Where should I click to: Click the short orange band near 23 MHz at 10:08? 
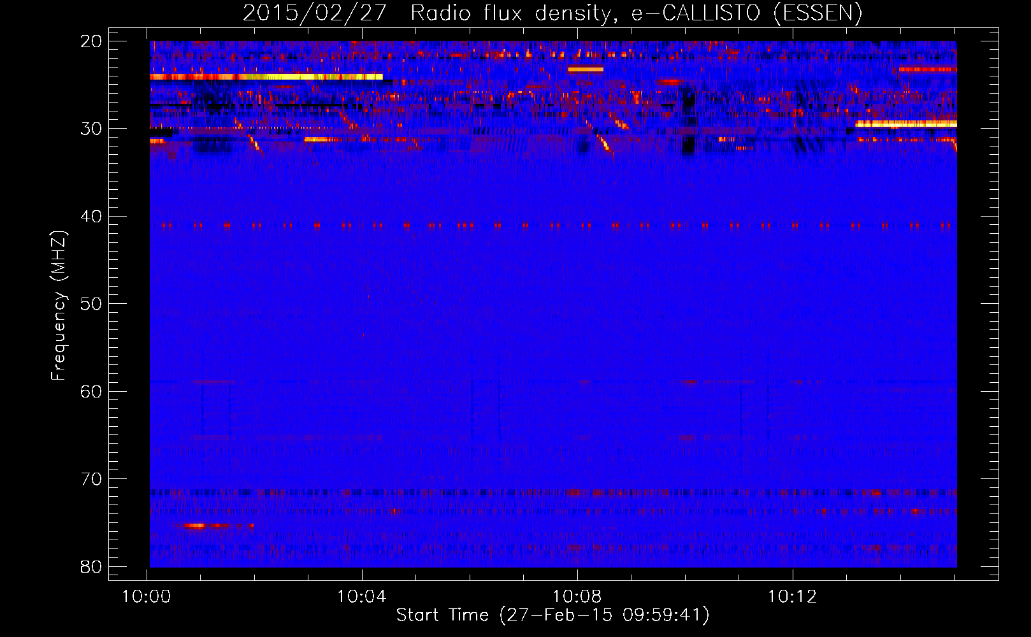point(586,69)
